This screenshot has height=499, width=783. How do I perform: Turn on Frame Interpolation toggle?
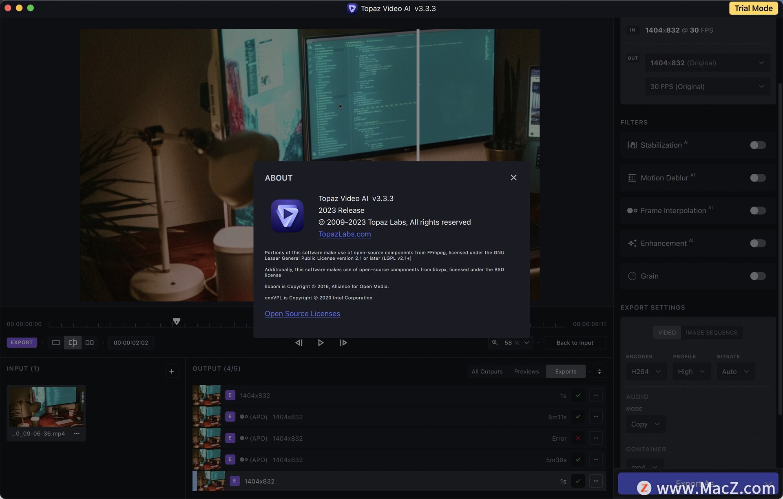click(757, 211)
